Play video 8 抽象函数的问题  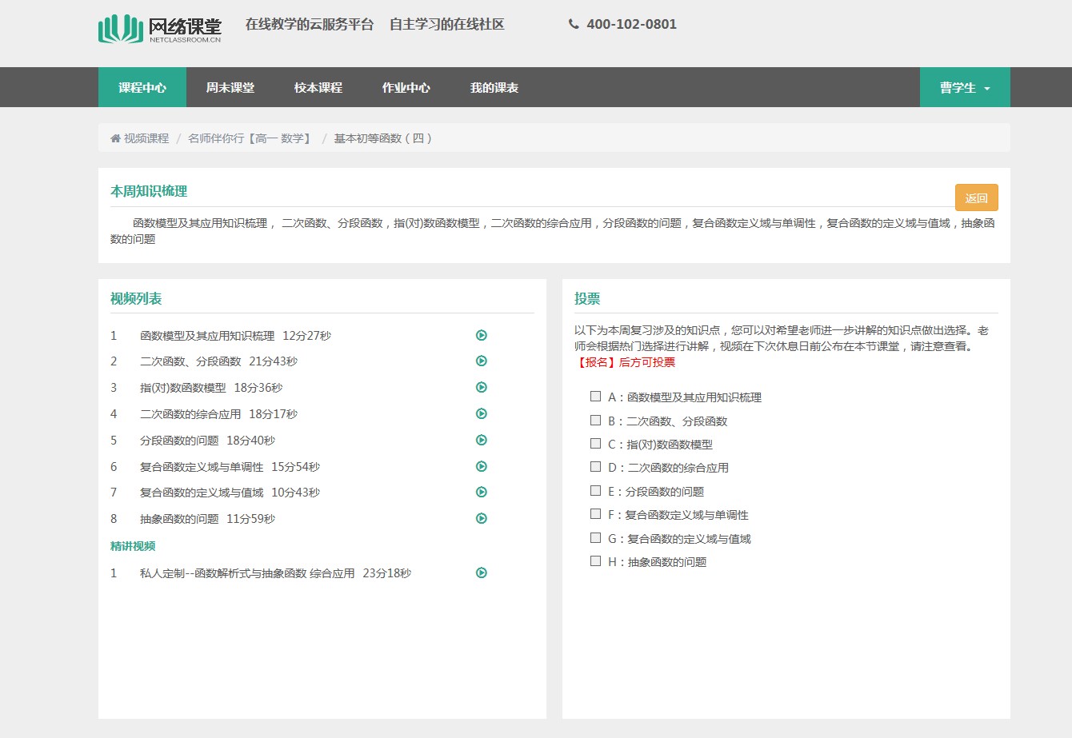[x=482, y=519]
